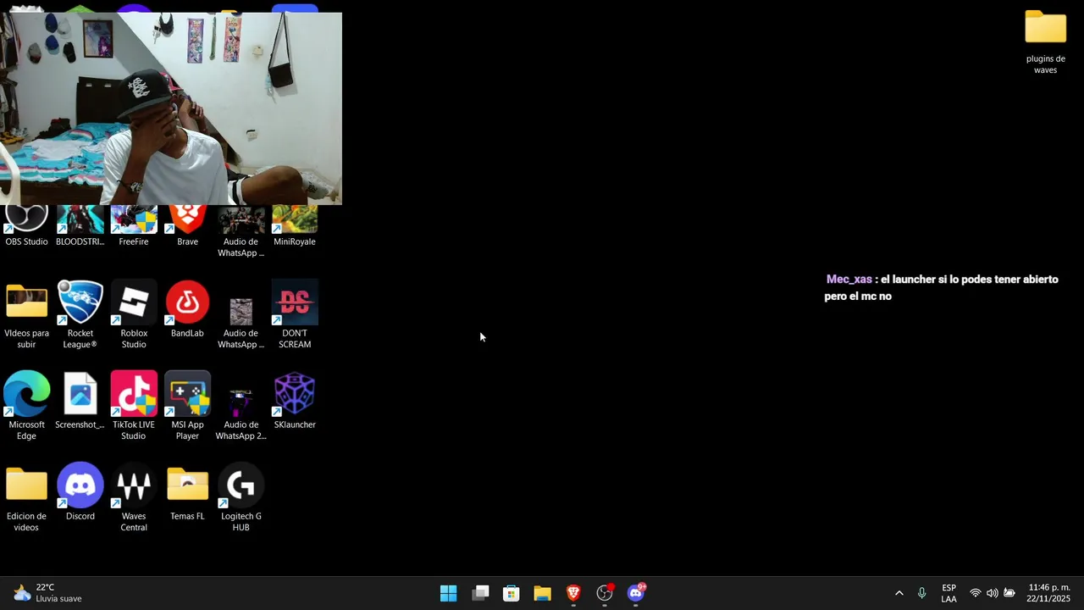Viewport: 1084px width, 610px height.
Task: Open the weather widget showing 22°C
Action: (x=48, y=593)
